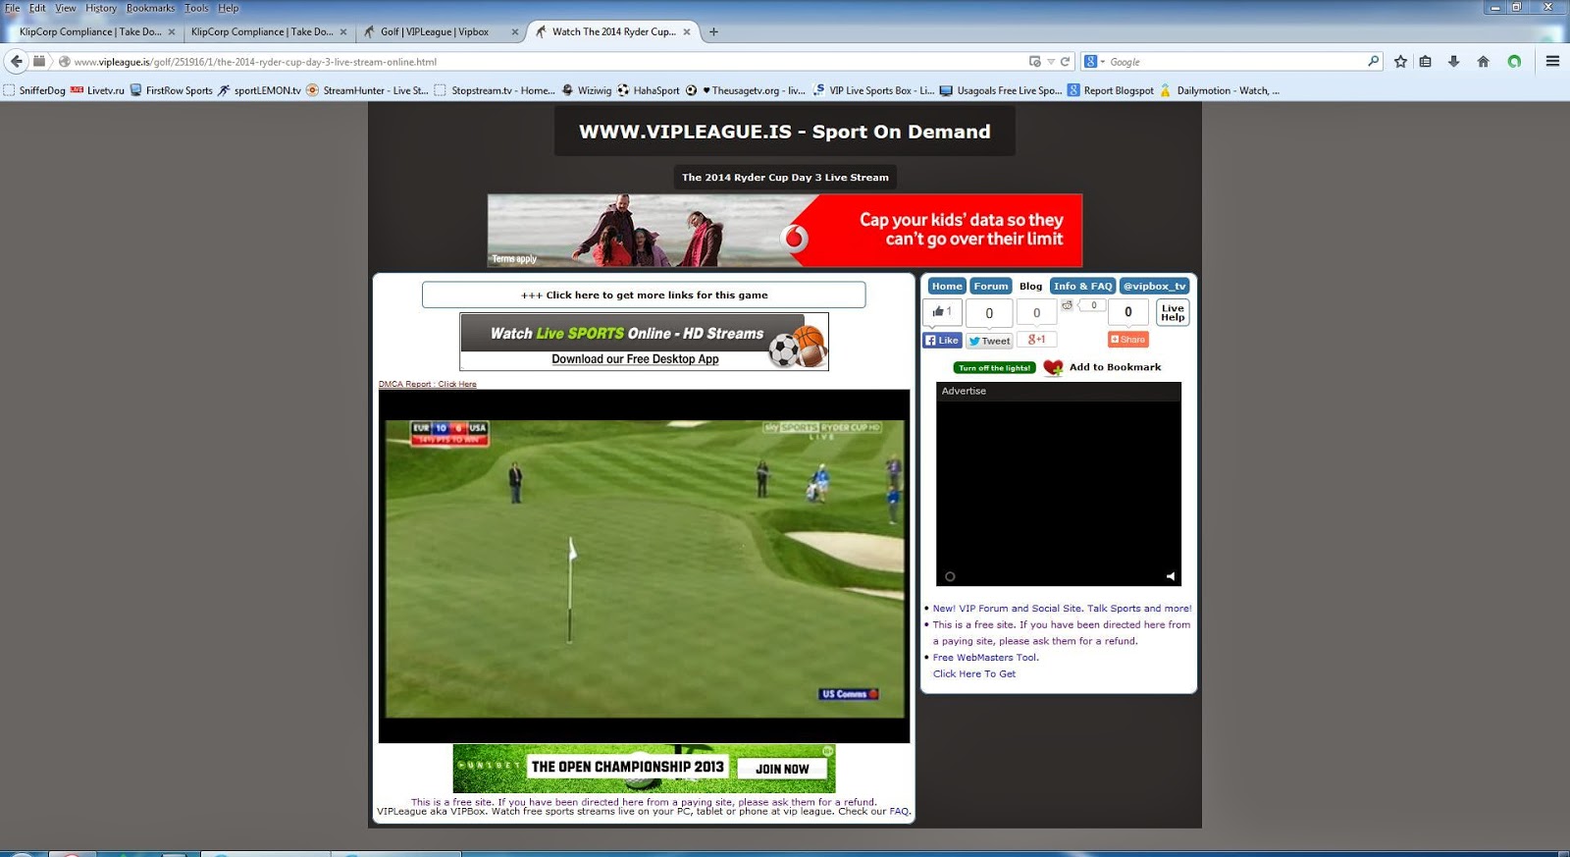Click the Google +1 button
Image resolution: width=1570 pixels, height=857 pixels.
pos(1036,340)
